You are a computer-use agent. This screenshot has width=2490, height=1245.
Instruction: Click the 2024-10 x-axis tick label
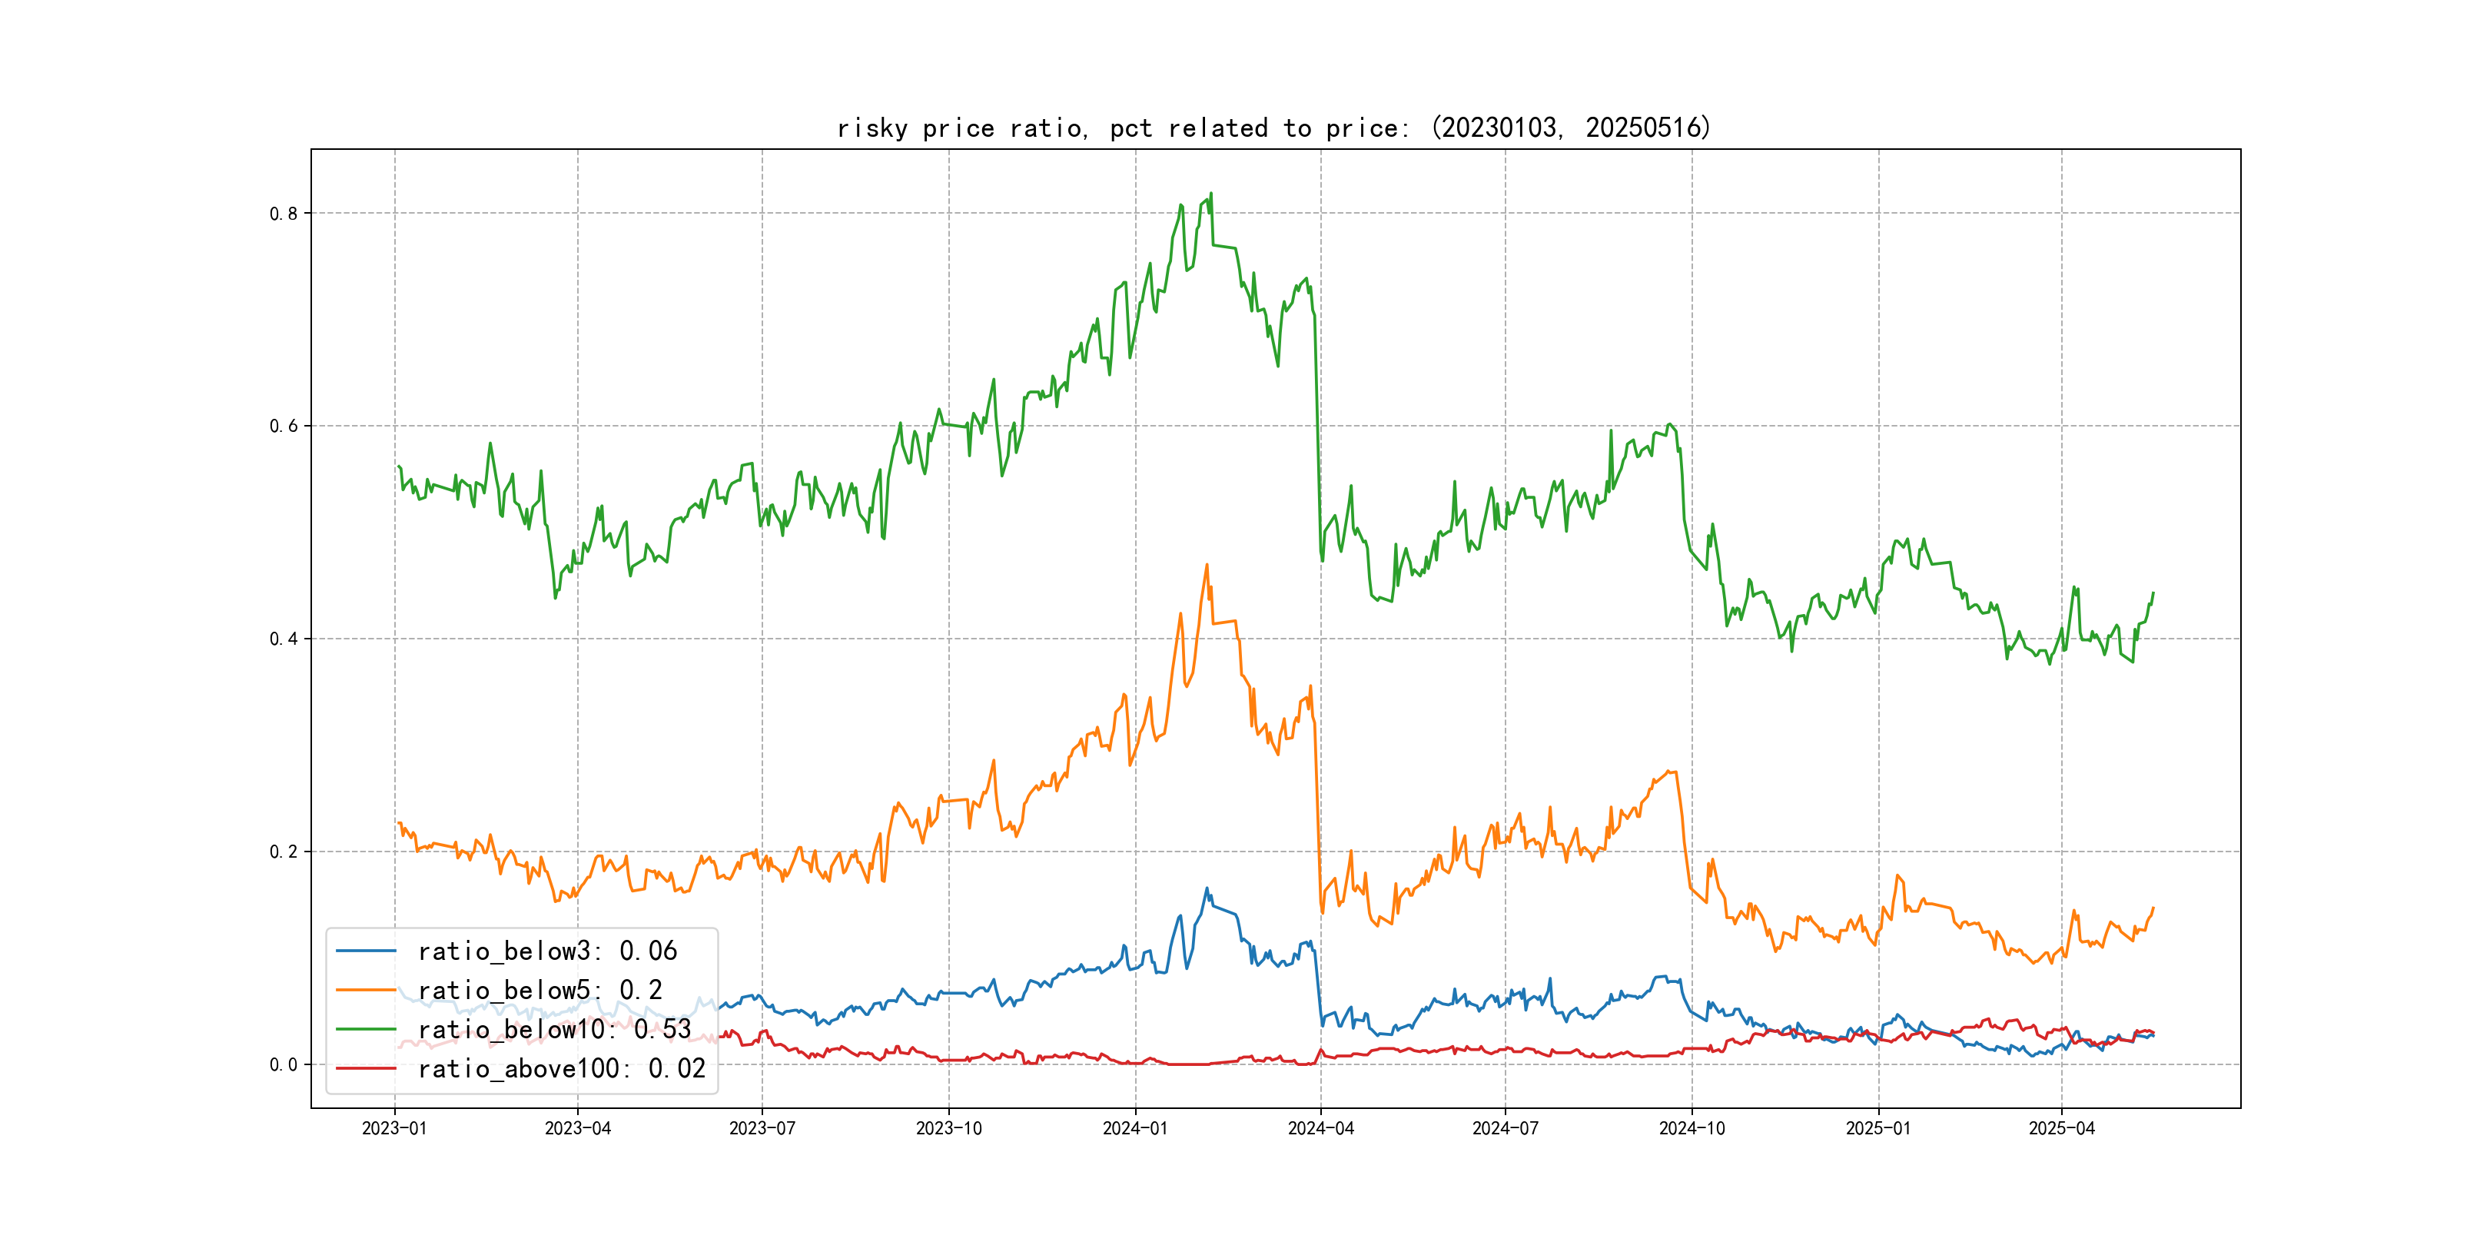coord(1692,1128)
